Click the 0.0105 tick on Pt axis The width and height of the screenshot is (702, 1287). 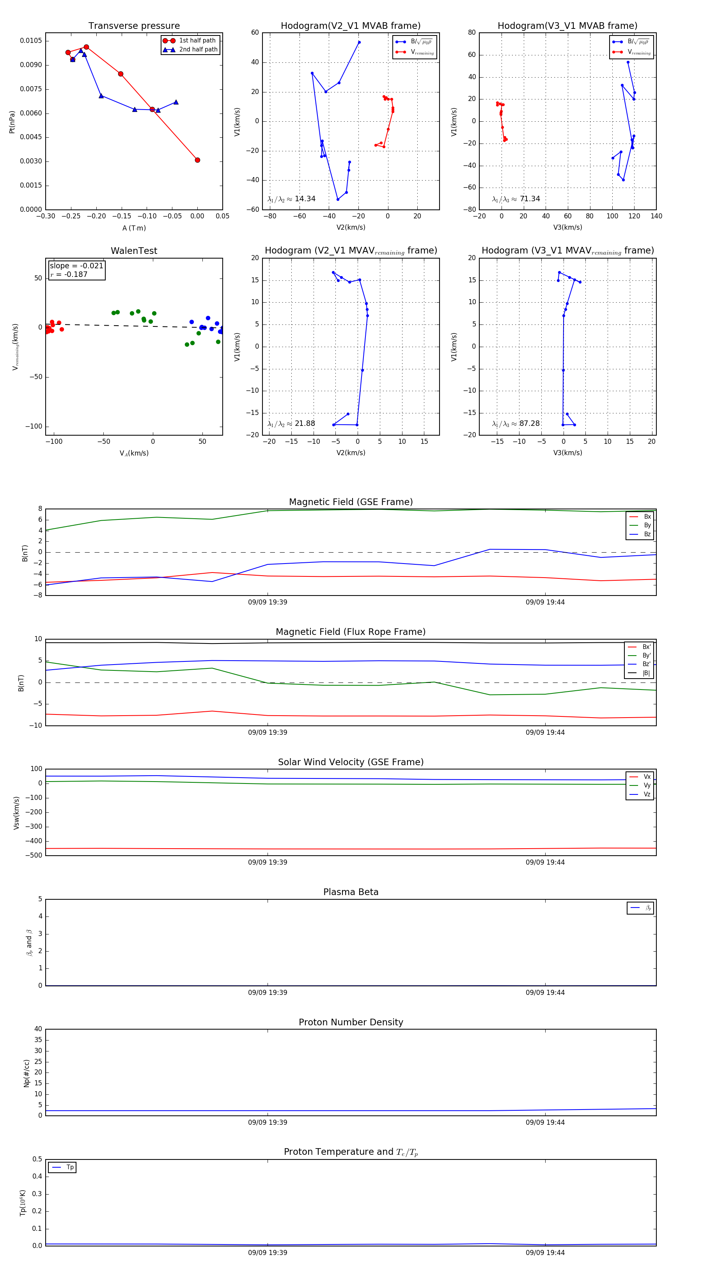31,41
